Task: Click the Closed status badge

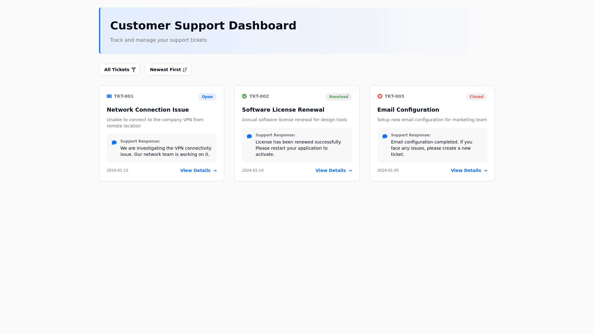Action: [476, 97]
